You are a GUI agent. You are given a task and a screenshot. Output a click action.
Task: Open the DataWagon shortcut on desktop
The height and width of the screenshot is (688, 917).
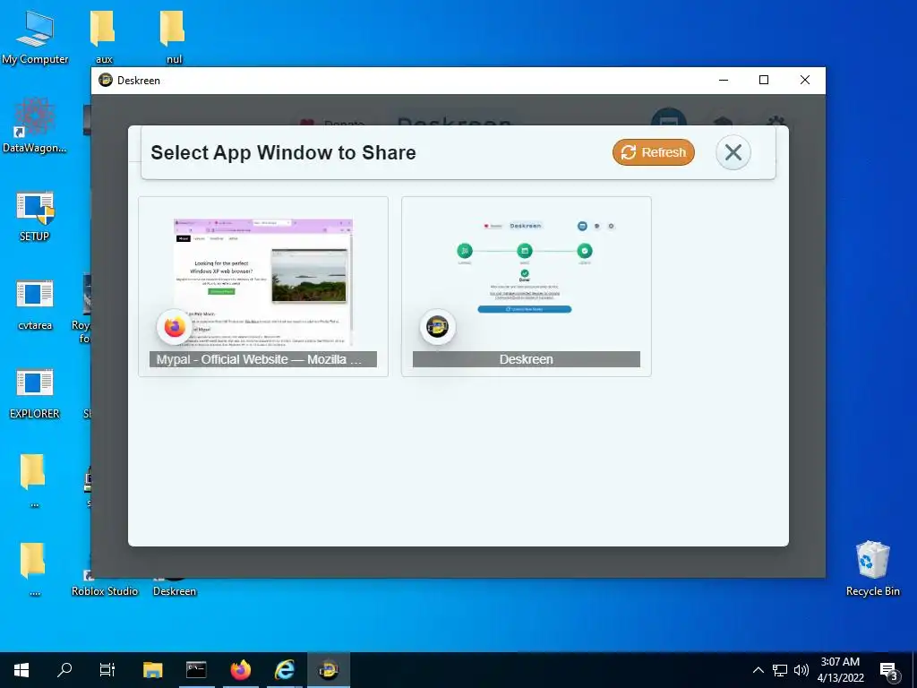click(x=35, y=125)
